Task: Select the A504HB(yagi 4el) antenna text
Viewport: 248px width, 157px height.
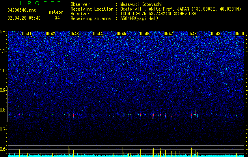Action: point(139,18)
